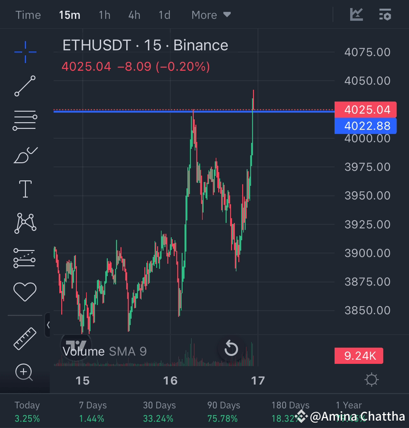Viewport: 409px width, 428px height.
Task: Click the 4025.04 last price label
Action: click(366, 109)
